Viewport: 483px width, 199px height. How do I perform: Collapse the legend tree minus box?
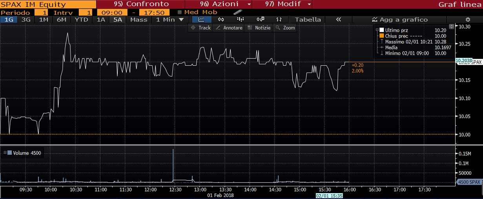coord(377,30)
